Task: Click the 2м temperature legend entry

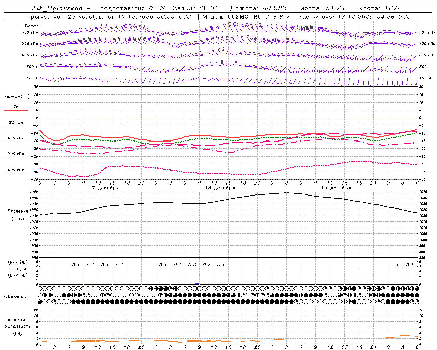Action: [x=16, y=107]
